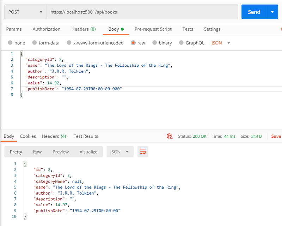Open the POST method dropdown

tap(25, 12)
